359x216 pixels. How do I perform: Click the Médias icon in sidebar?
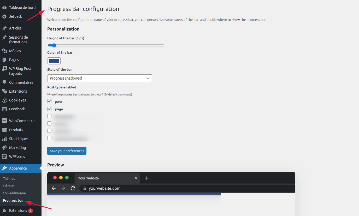(4, 51)
